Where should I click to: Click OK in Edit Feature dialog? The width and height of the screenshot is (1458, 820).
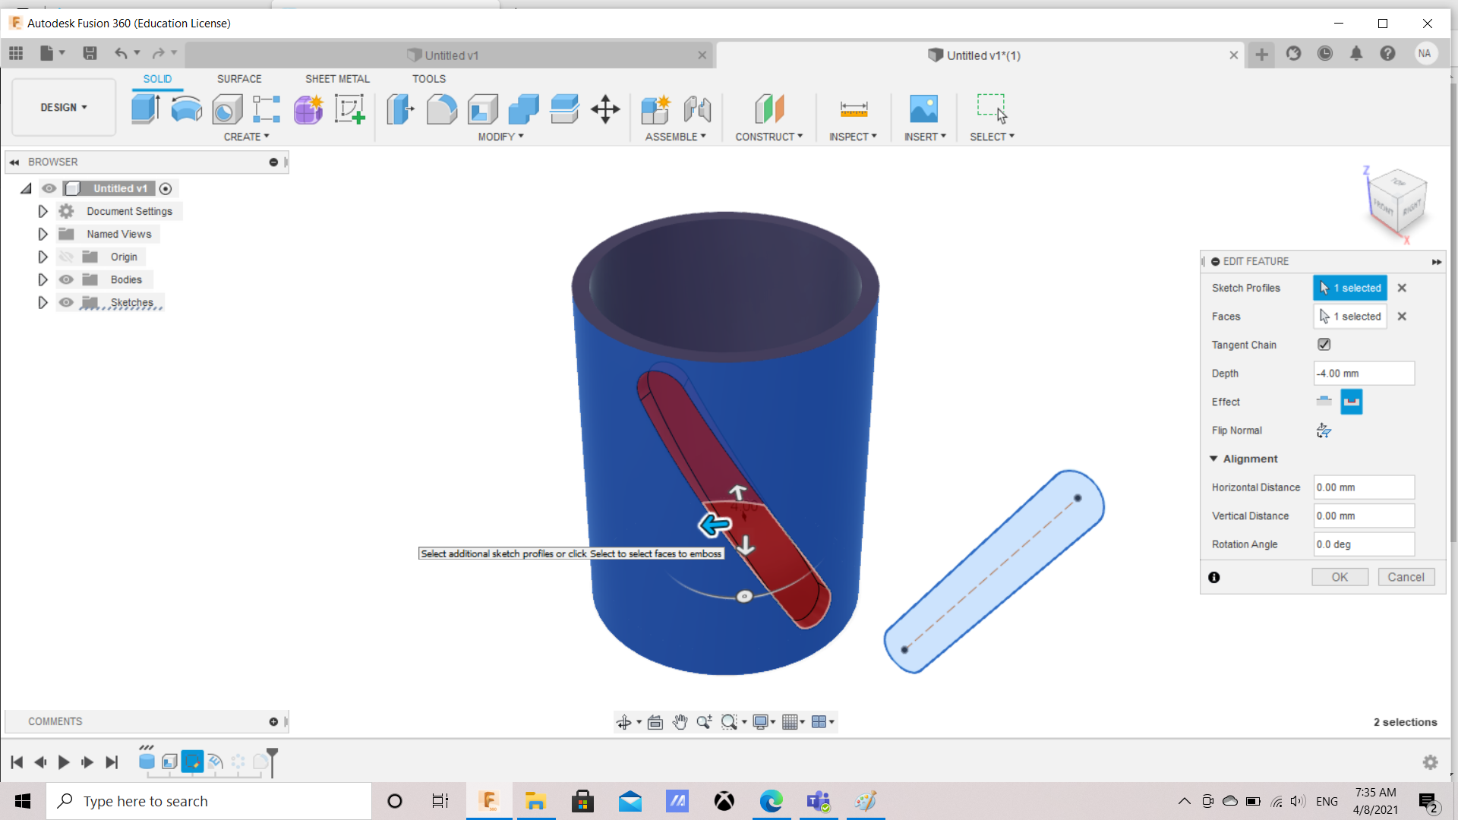[x=1340, y=577]
